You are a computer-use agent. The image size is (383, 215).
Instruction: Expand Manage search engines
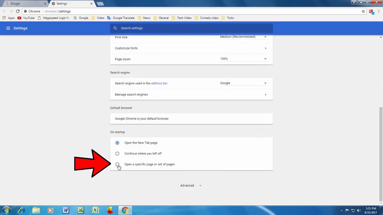(x=191, y=94)
